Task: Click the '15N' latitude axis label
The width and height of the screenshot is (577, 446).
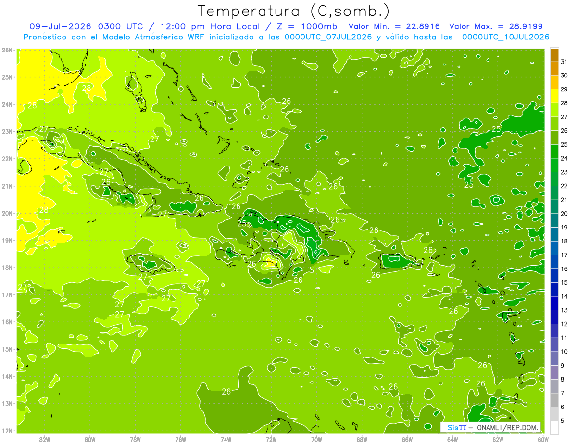Action: pyautogui.click(x=7, y=349)
